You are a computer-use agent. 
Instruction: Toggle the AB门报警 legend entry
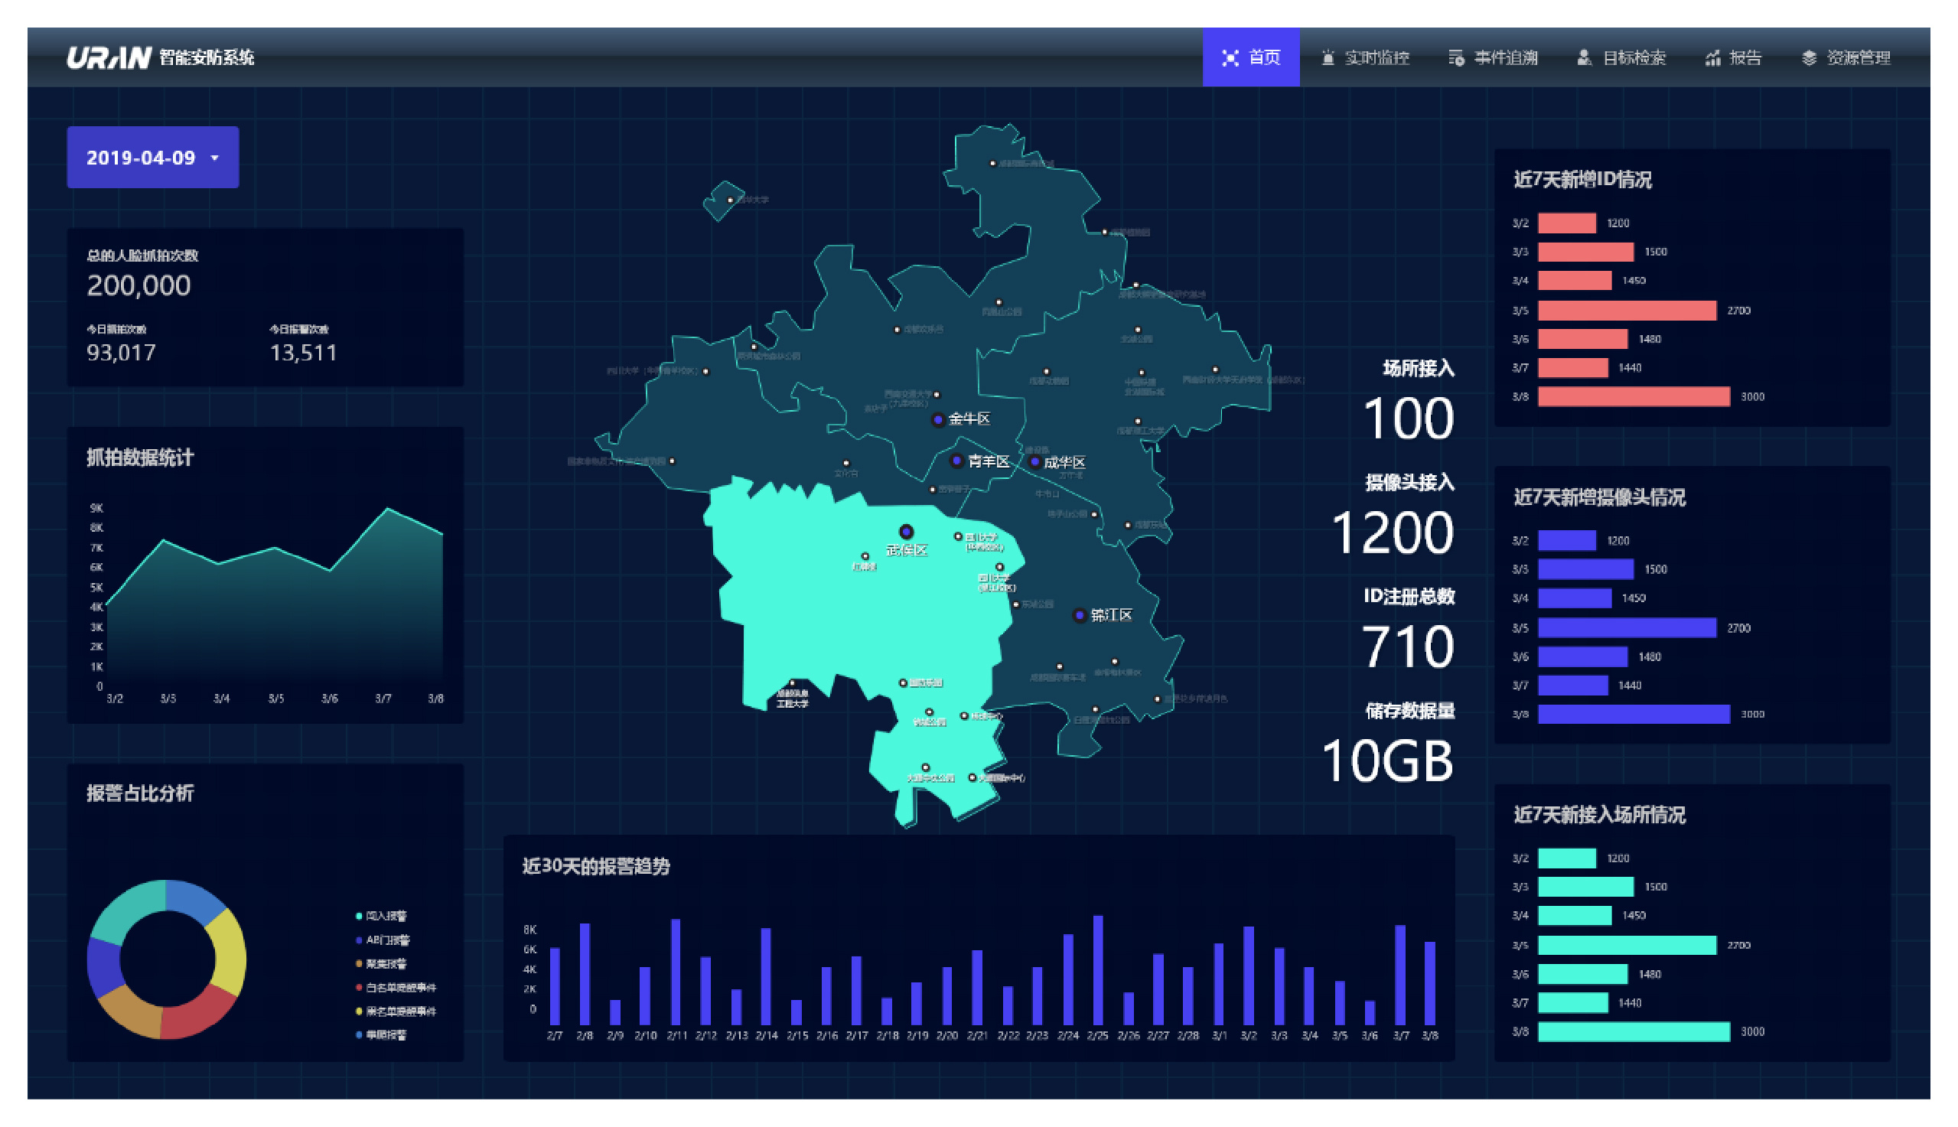coord(383,940)
